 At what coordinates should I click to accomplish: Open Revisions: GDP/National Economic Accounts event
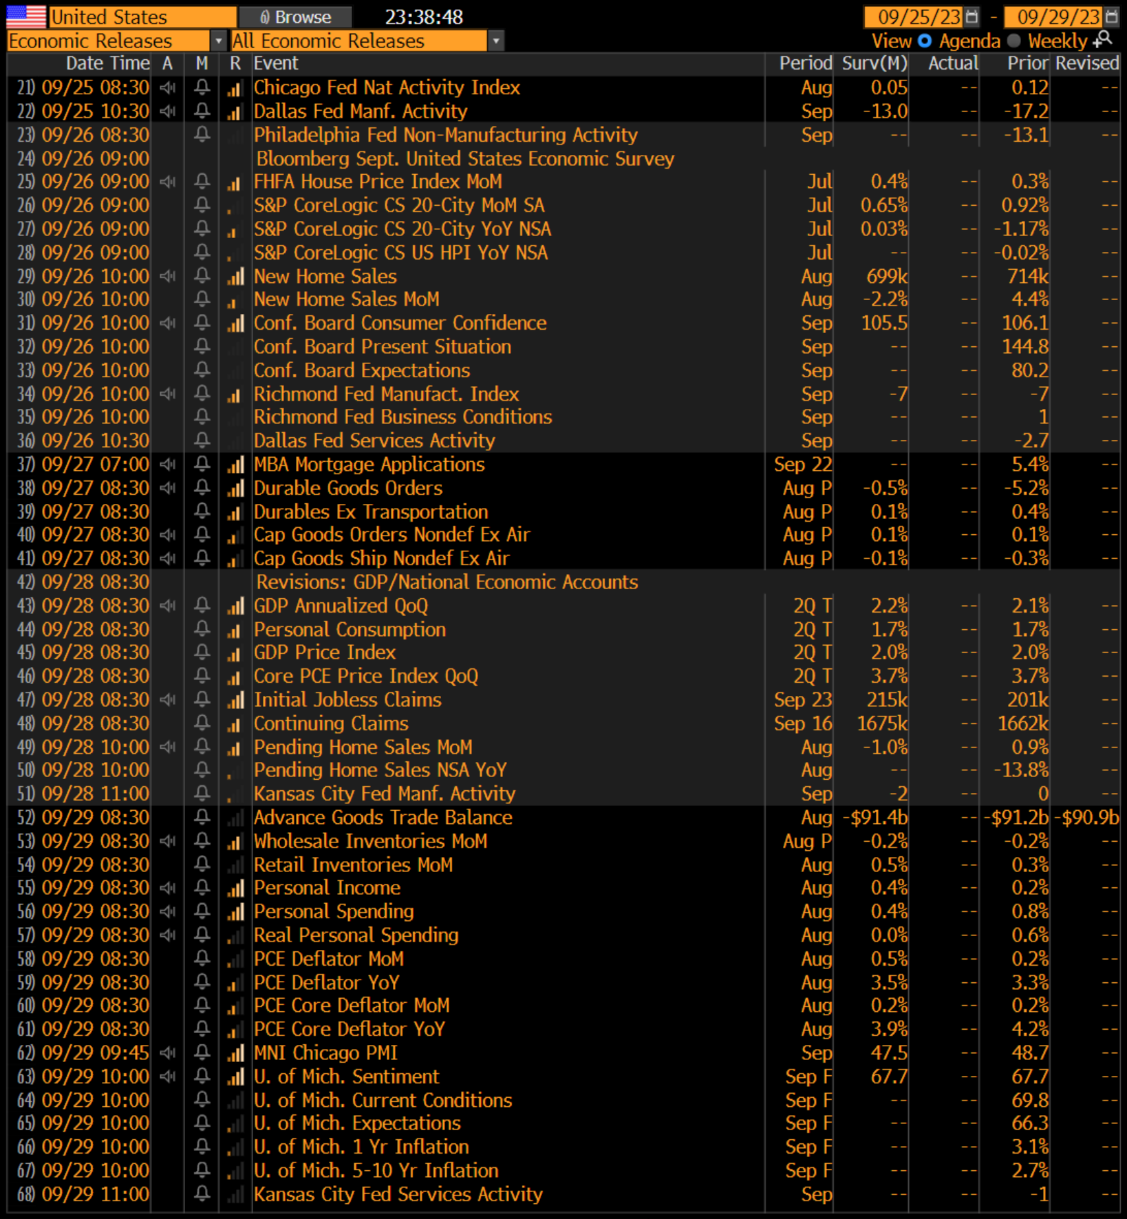point(447,582)
